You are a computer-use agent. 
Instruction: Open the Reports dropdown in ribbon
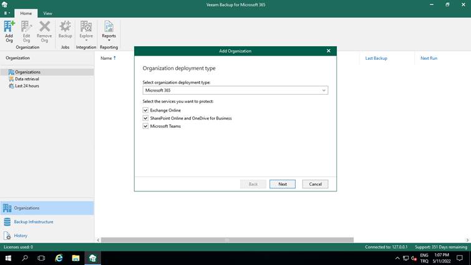tap(109, 31)
